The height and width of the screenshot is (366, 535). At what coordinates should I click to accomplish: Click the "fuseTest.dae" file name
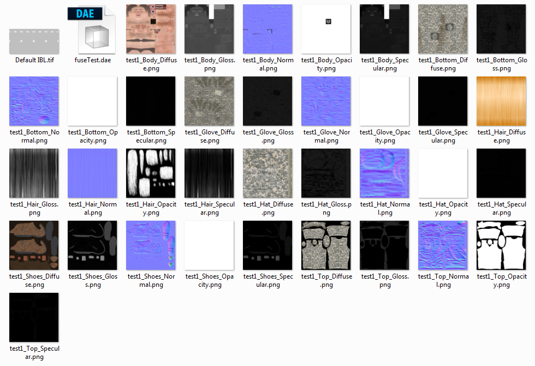[92, 60]
